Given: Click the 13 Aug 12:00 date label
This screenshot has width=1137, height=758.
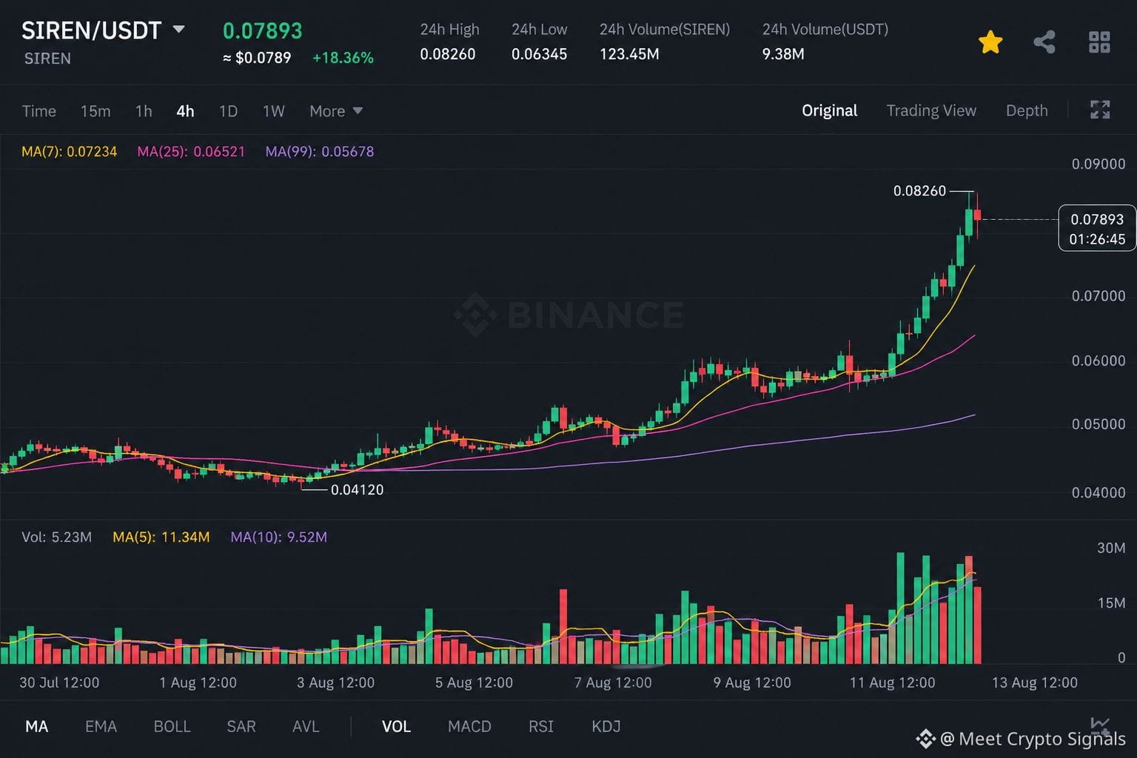Looking at the screenshot, I should (x=1035, y=682).
